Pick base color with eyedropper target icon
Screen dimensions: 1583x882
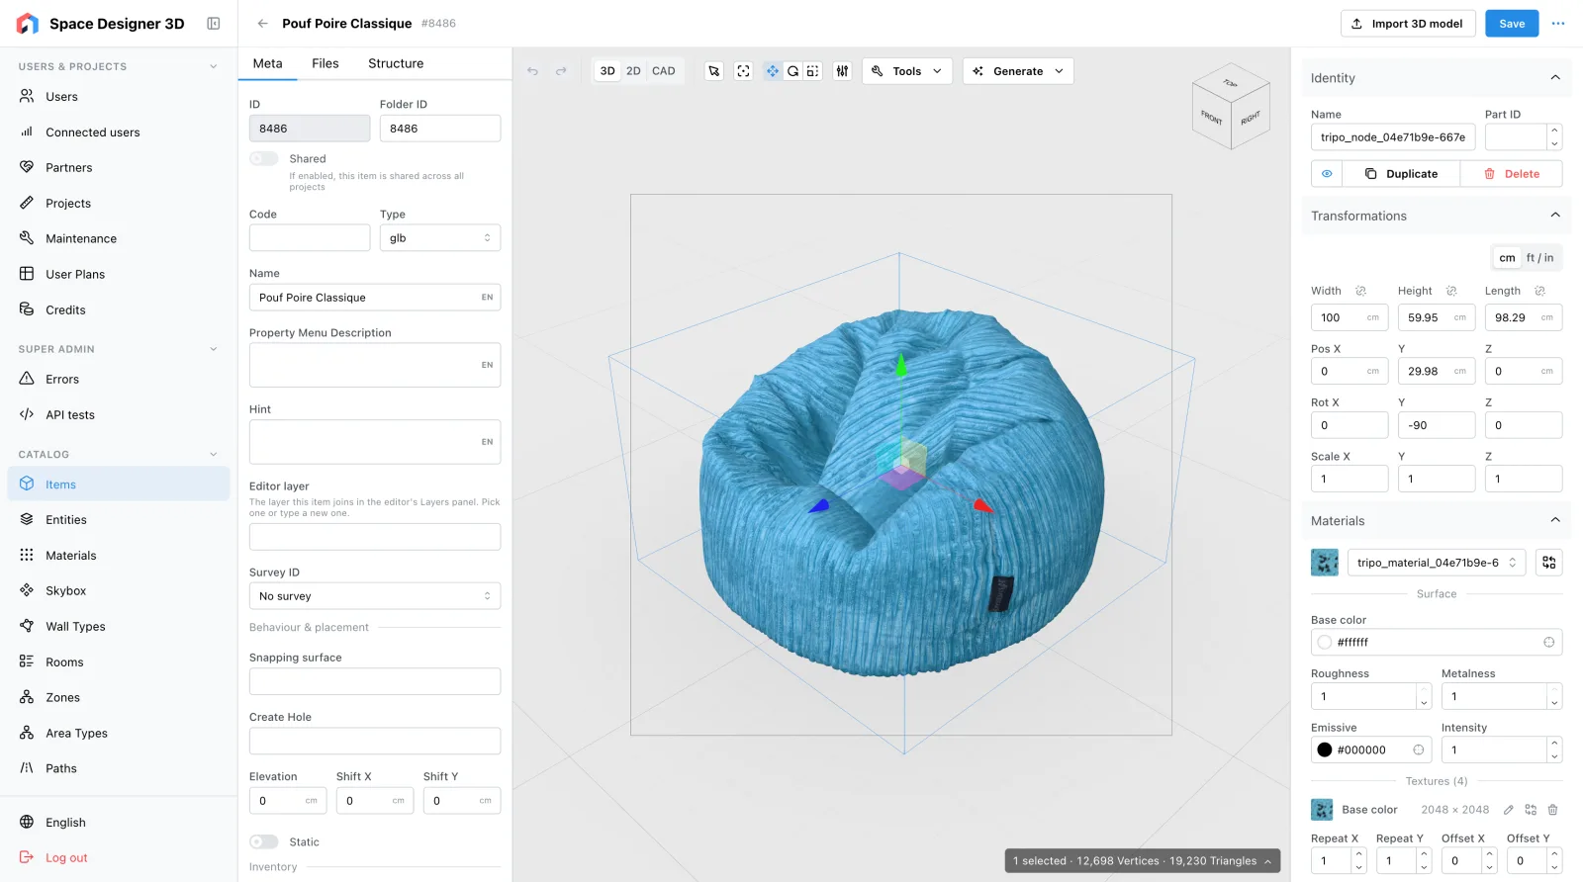coord(1549,643)
